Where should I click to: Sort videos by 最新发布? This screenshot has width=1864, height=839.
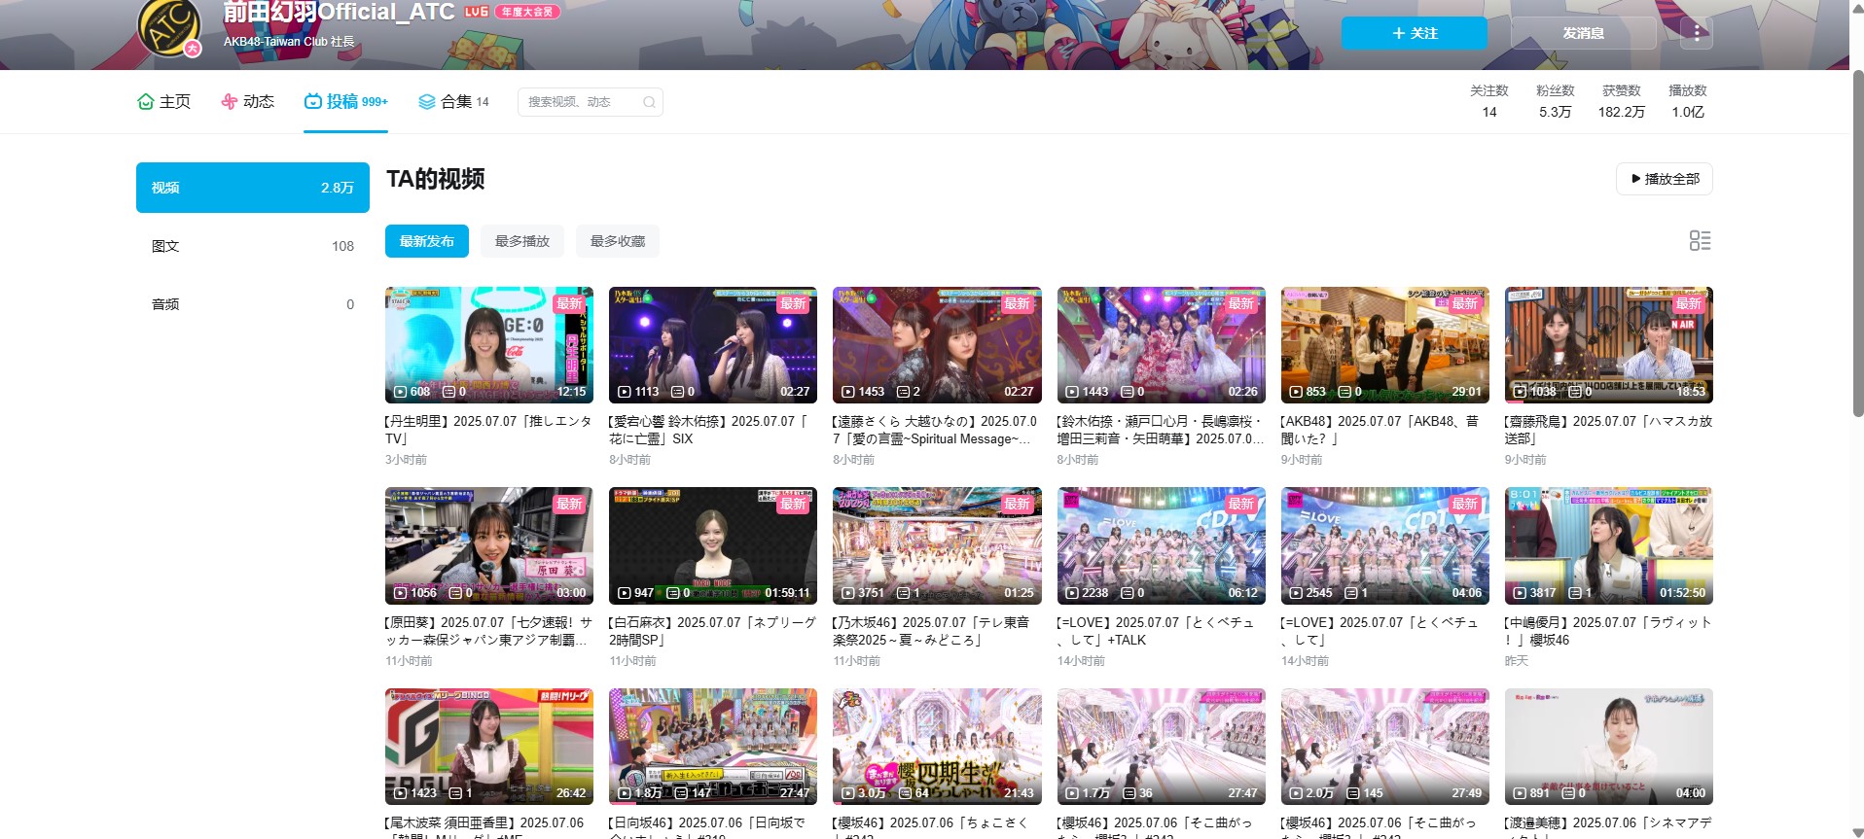click(x=427, y=241)
